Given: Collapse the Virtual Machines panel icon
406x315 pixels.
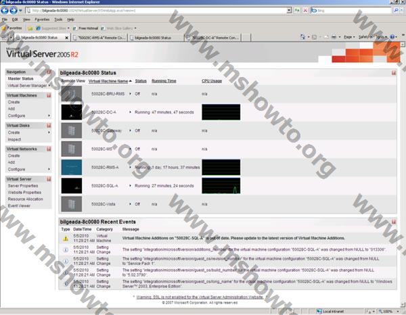Looking at the screenshot, I should [49, 95].
